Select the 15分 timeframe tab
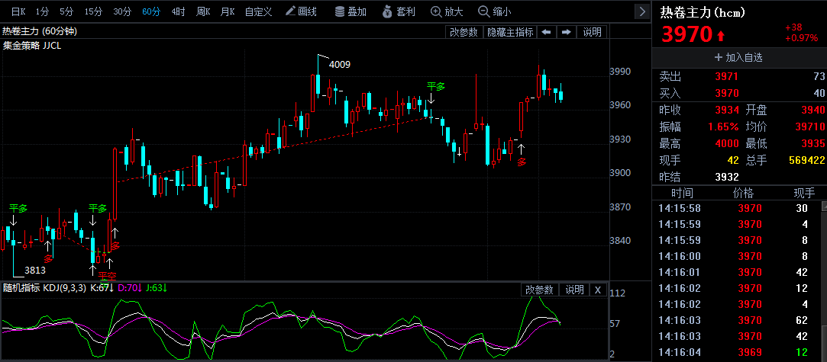The height and width of the screenshot is (362, 827). pyautogui.click(x=93, y=11)
